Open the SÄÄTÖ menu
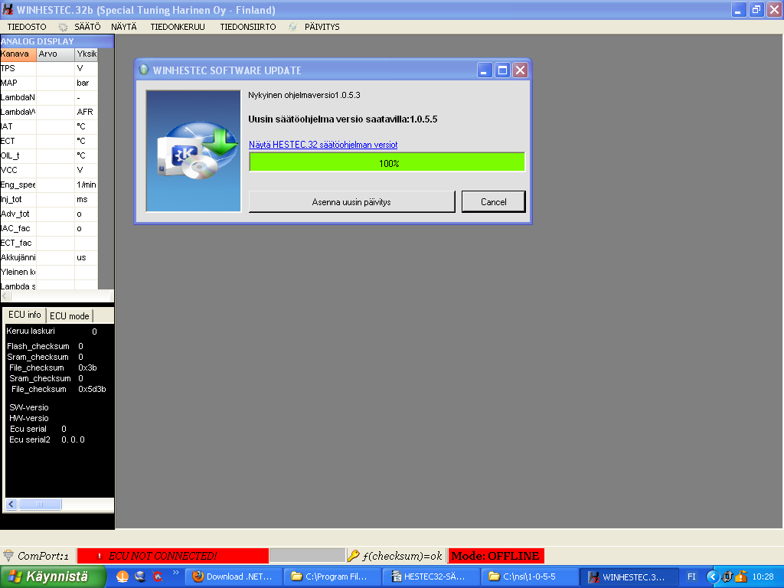 tap(87, 27)
